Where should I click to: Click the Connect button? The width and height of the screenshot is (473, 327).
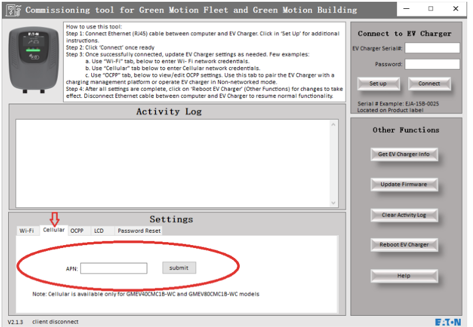point(429,84)
